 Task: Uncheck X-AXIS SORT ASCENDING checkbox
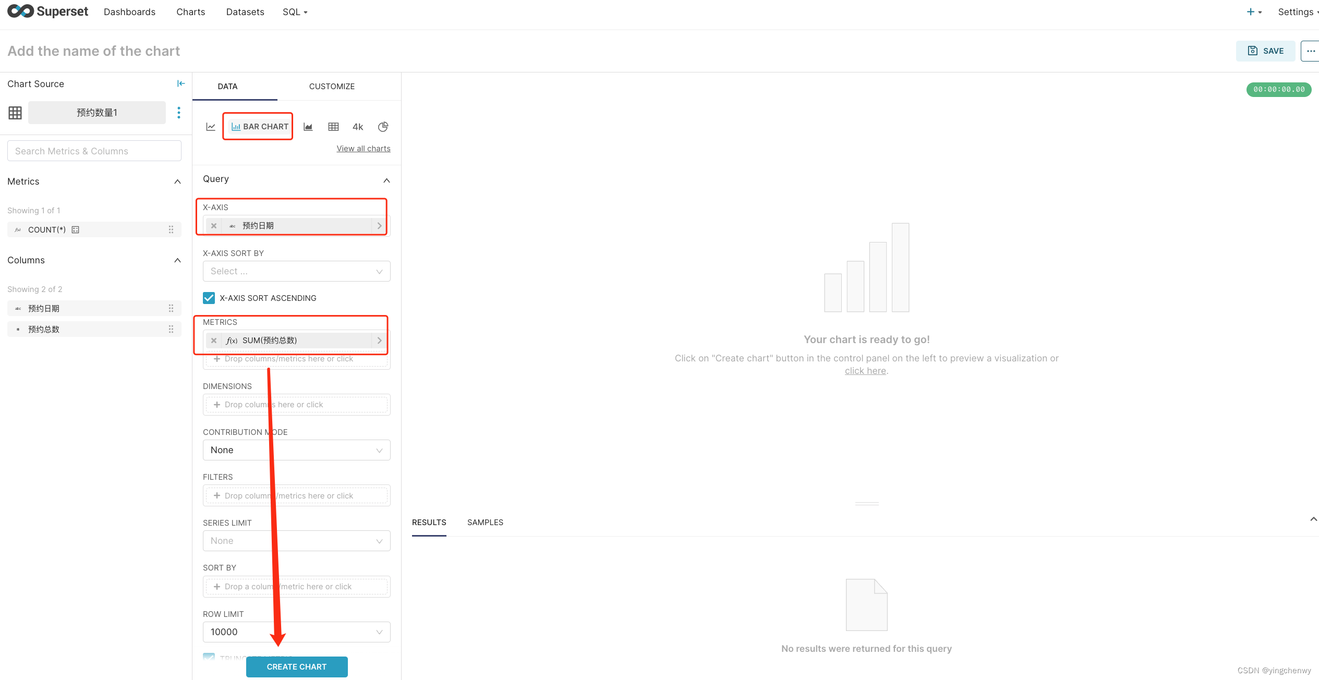point(209,298)
